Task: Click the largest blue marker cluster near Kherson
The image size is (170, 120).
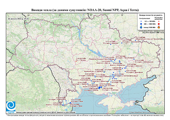Action: [100, 88]
